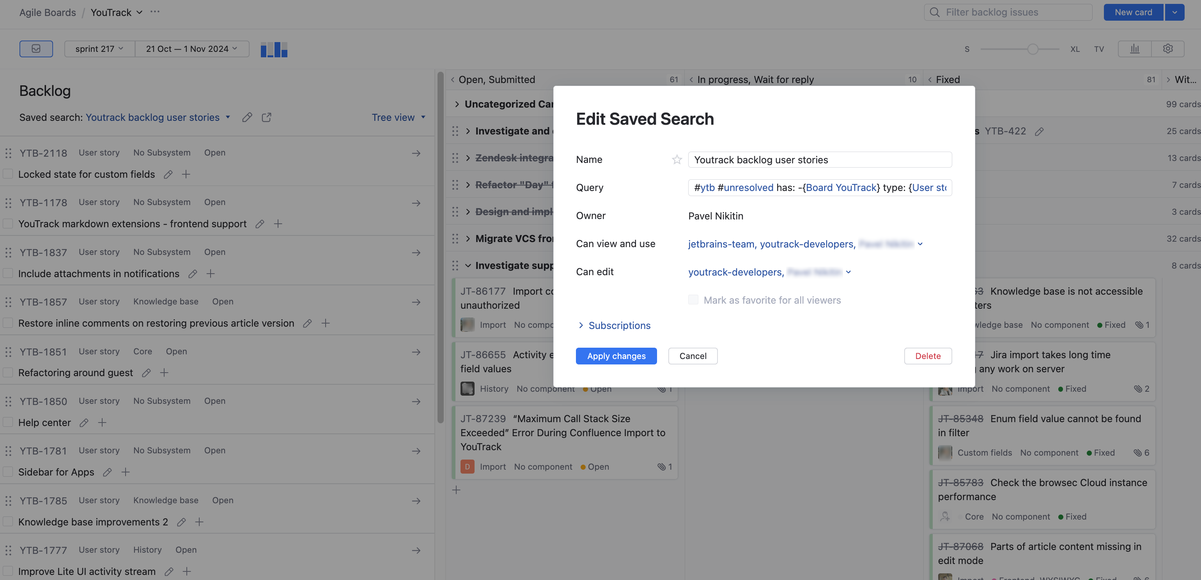
Task: Open the board settings gear icon
Action: coord(1167,48)
